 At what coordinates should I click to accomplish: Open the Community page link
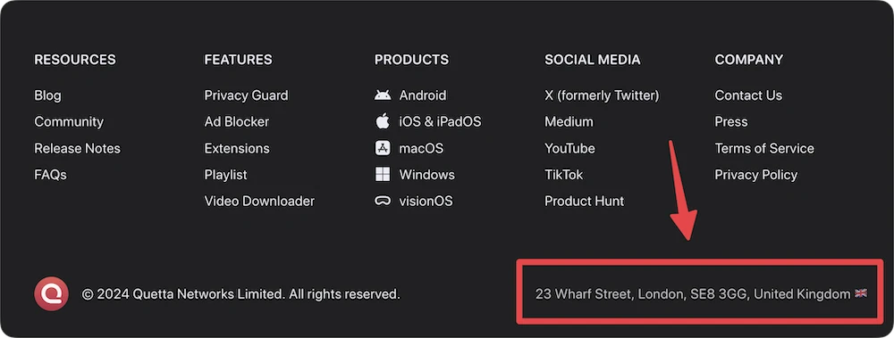click(69, 122)
